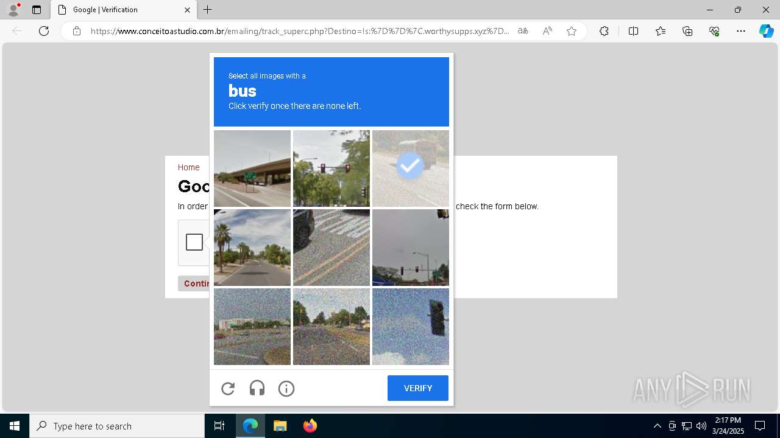Open Task View on taskbar
The height and width of the screenshot is (438, 780).
219,426
